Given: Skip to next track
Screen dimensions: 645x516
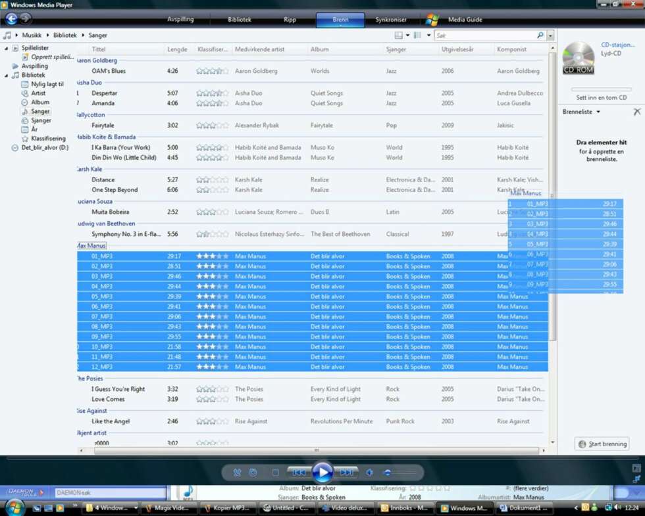Looking at the screenshot, I should (346, 473).
